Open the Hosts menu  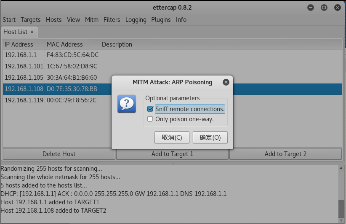coord(53,20)
